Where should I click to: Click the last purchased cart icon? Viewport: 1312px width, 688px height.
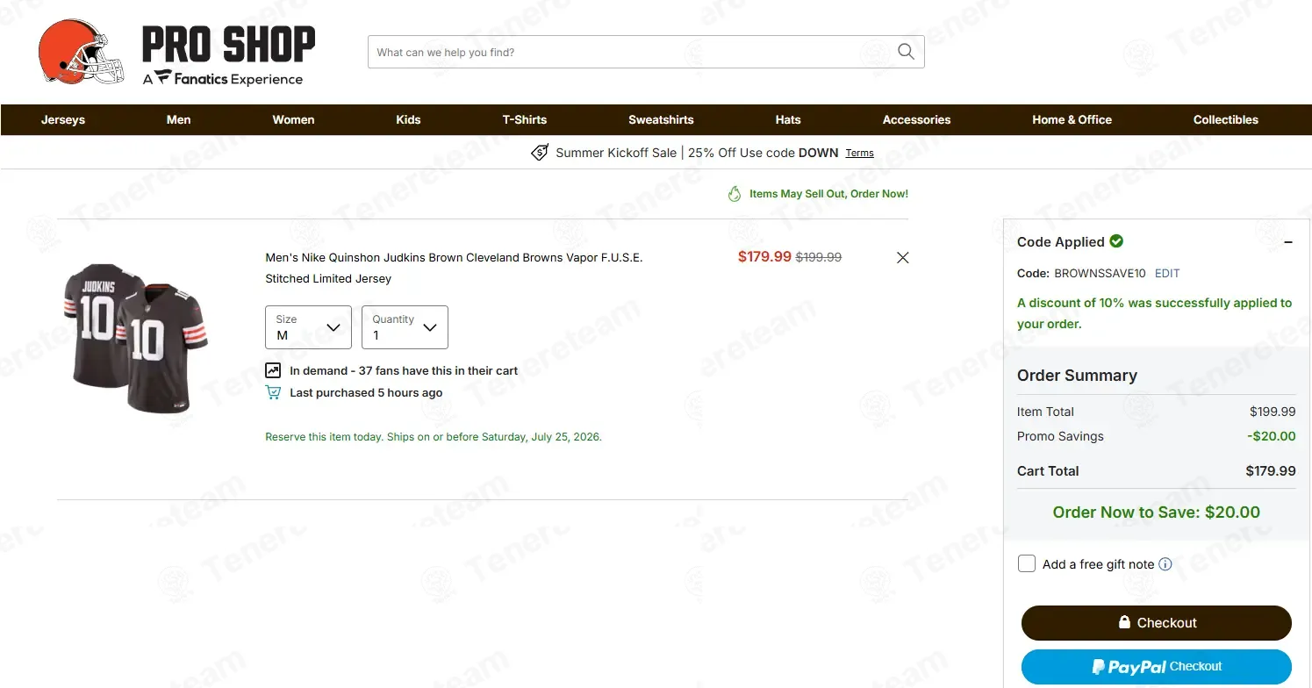pos(273,392)
